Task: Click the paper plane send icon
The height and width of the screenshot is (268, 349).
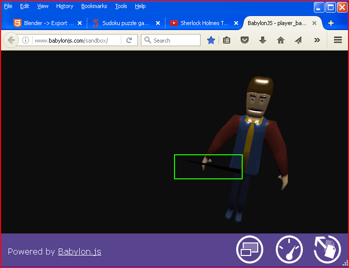Action: point(298,41)
